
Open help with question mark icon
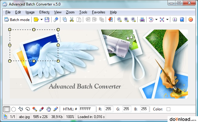182,20
